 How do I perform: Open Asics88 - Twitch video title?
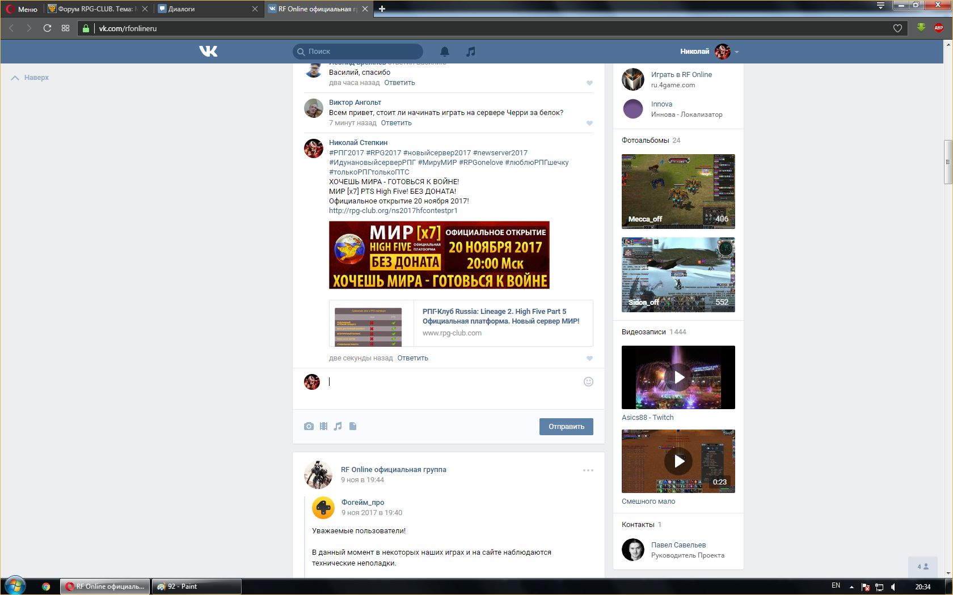pos(647,418)
